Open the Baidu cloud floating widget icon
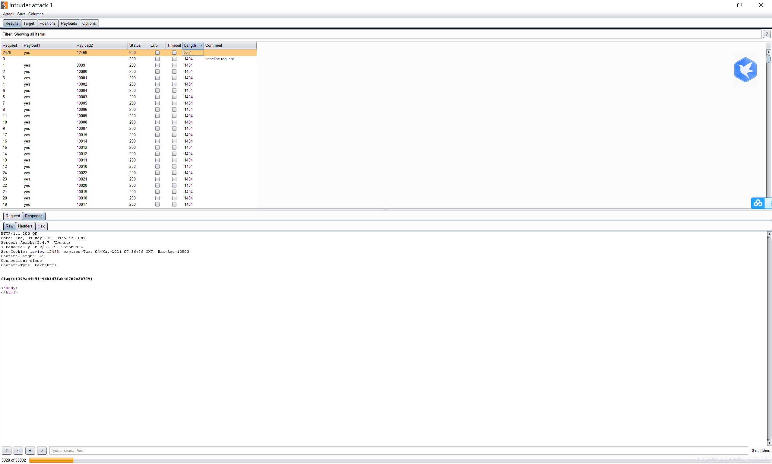This screenshot has height=464, width=772. [x=758, y=203]
